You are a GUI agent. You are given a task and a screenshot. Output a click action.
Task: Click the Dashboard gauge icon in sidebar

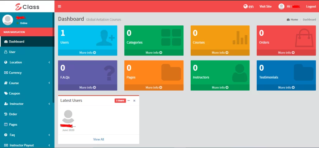pyautogui.click(x=6, y=42)
